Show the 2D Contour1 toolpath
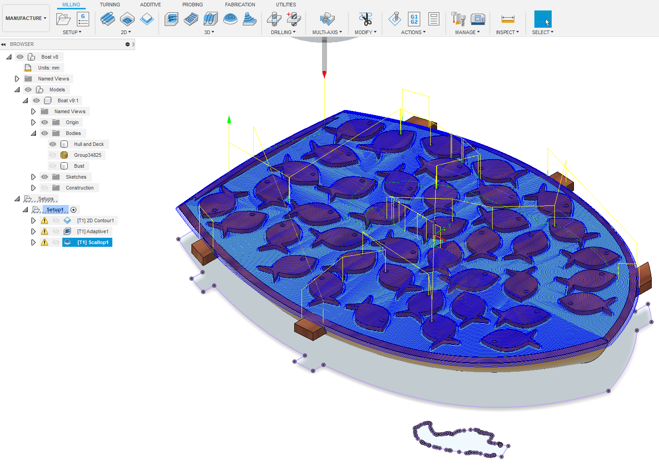 pyautogui.click(x=56, y=220)
